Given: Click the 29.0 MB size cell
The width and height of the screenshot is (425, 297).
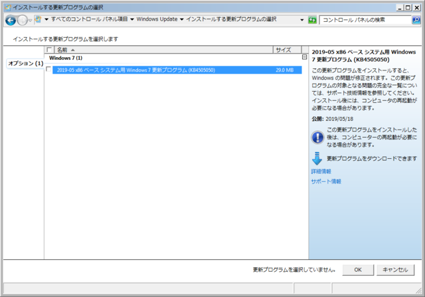Looking at the screenshot, I should (x=285, y=70).
